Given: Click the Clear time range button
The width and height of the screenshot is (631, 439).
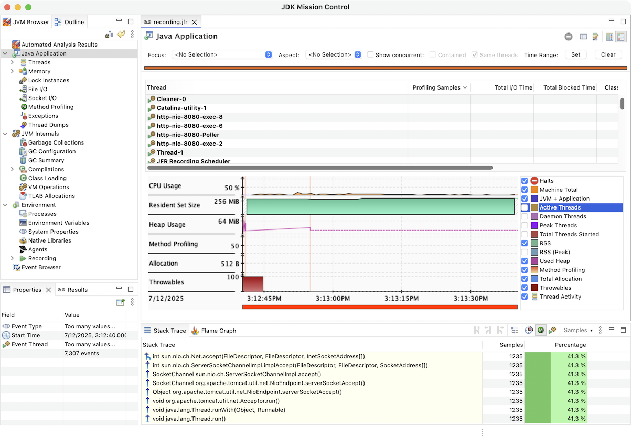Looking at the screenshot, I should (x=608, y=55).
